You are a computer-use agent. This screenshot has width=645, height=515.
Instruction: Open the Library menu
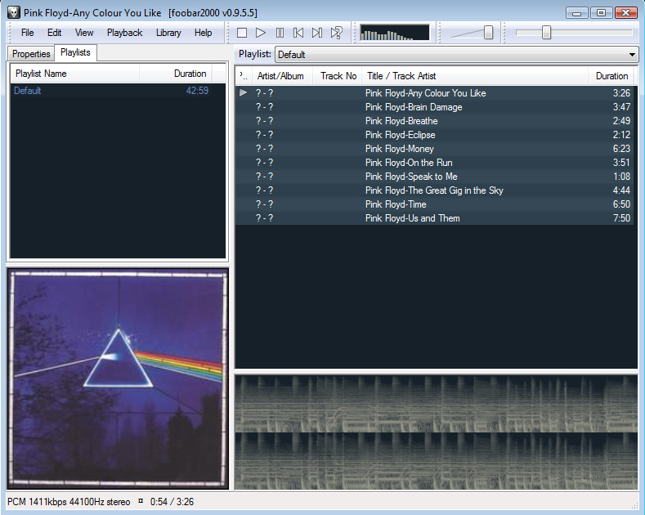168,33
